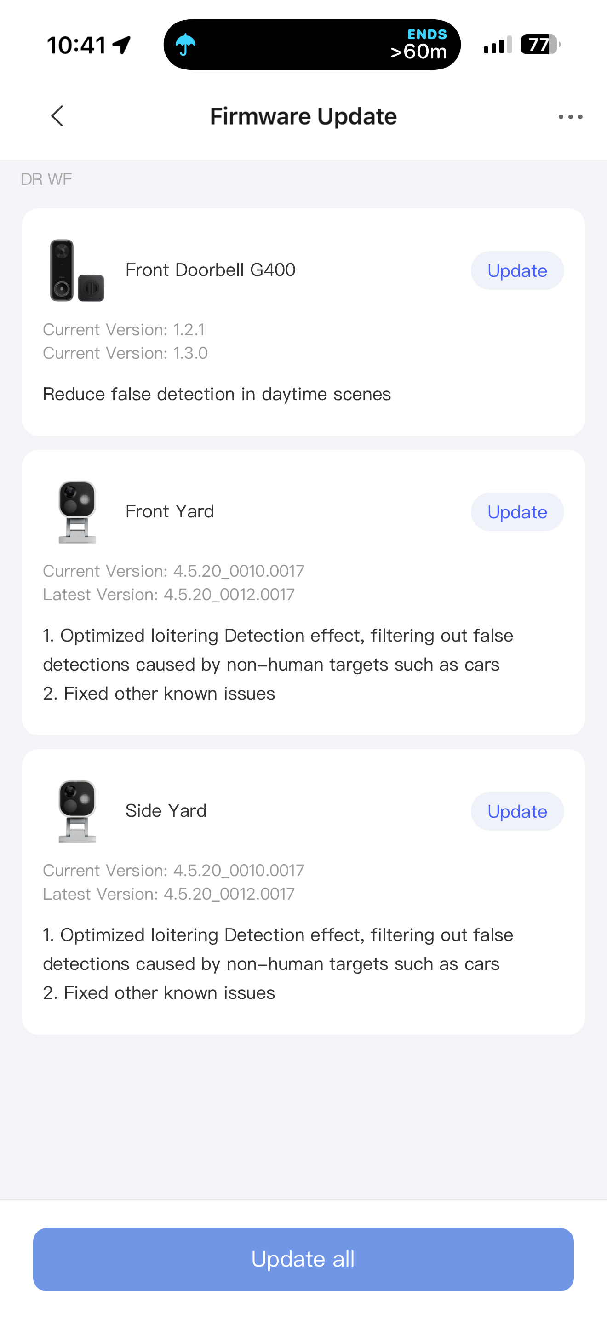Update the Side Yard camera firmware
This screenshot has height=1319, width=607.
(x=517, y=812)
